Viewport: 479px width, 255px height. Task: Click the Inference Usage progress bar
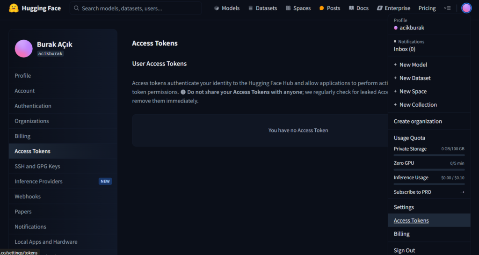click(429, 184)
